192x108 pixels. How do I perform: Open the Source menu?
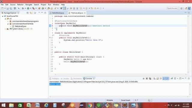tap(13, 5)
